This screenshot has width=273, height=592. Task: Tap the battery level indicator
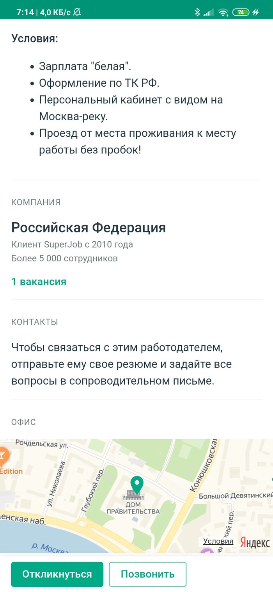click(241, 12)
